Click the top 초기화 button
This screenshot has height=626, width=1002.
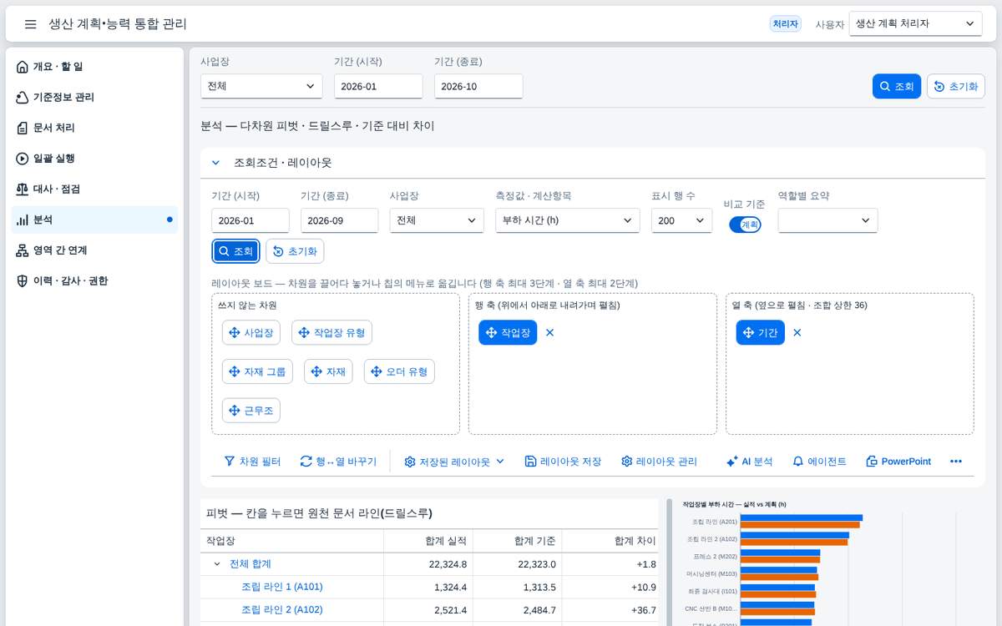point(956,86)
